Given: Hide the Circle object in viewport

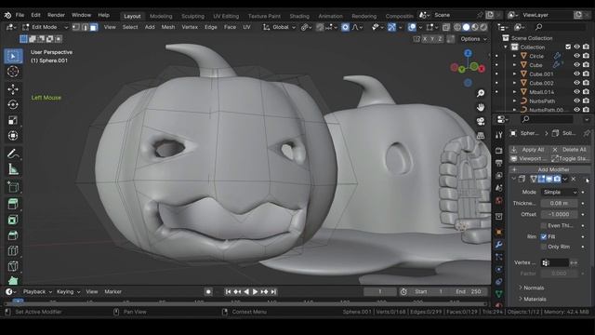Looking at the screenshot, I should 576,56.
